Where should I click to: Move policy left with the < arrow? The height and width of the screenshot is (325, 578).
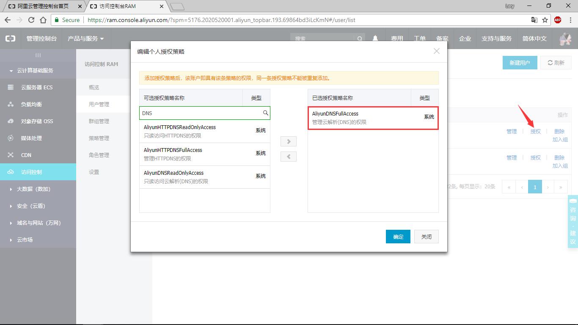[289, 157]
